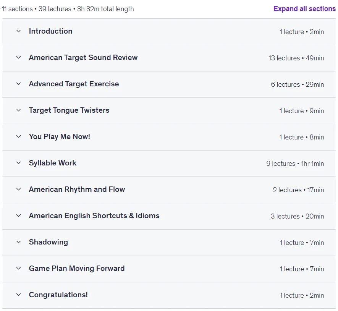The width and height of the screenshot is (338, 311).
Task: Click the 13 lectures • 49min label
Action: [x=296, y=58]
